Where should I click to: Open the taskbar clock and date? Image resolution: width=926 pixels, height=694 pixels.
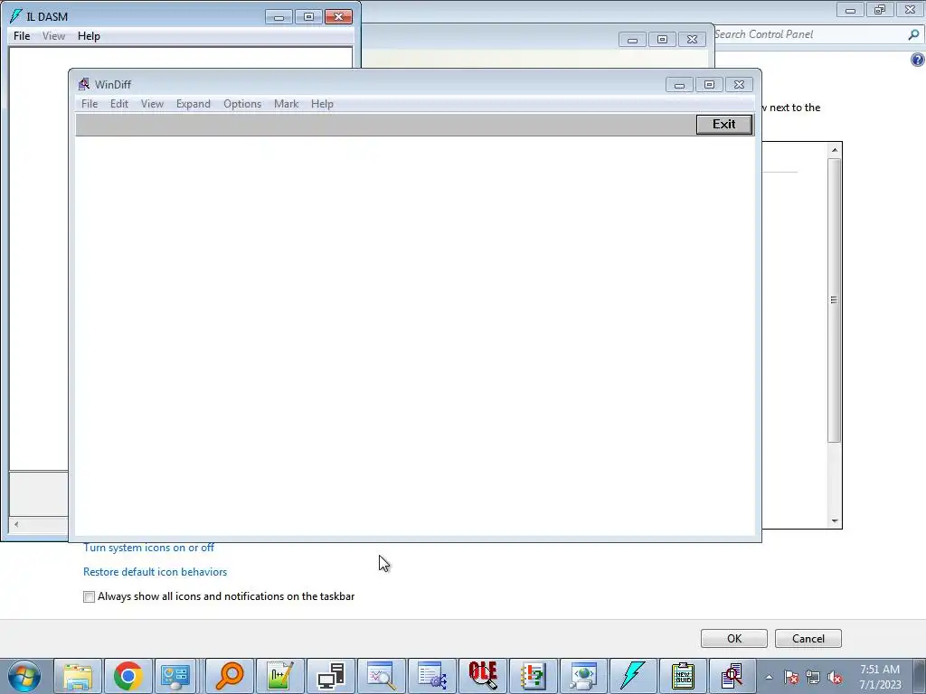click(880, 677)
